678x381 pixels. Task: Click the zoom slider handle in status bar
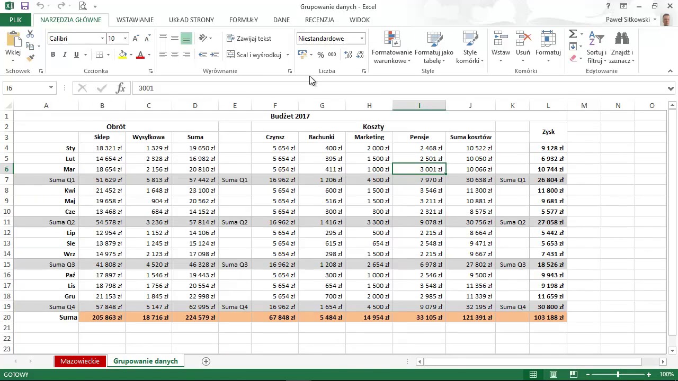click(x=618, y=375)
